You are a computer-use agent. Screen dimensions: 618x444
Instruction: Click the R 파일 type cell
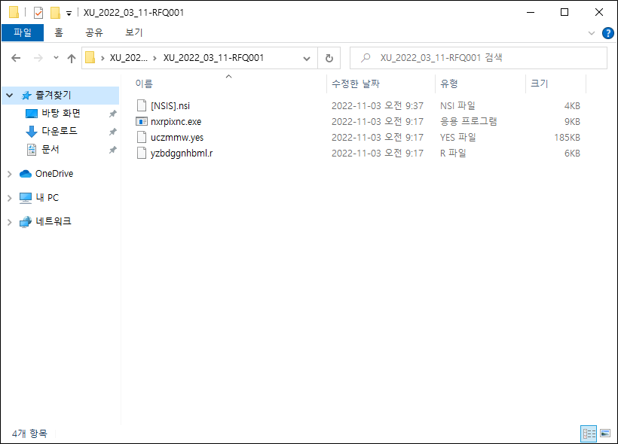click(x=453, y=153)
